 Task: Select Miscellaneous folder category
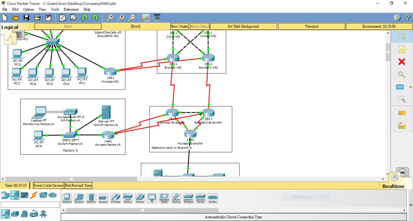tap(43, 195)
